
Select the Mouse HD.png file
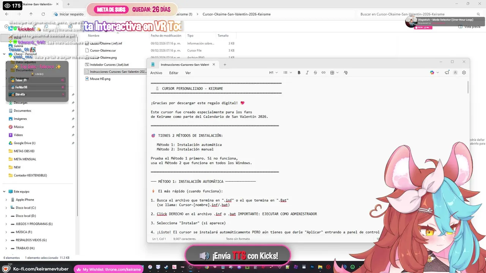[100, 79]
